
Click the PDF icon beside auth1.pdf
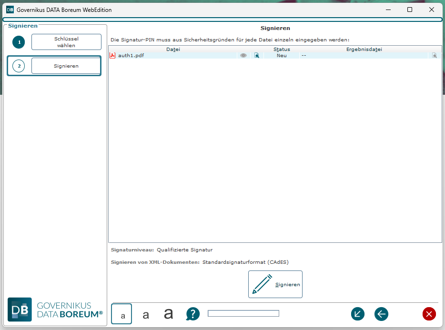point(112,56)
